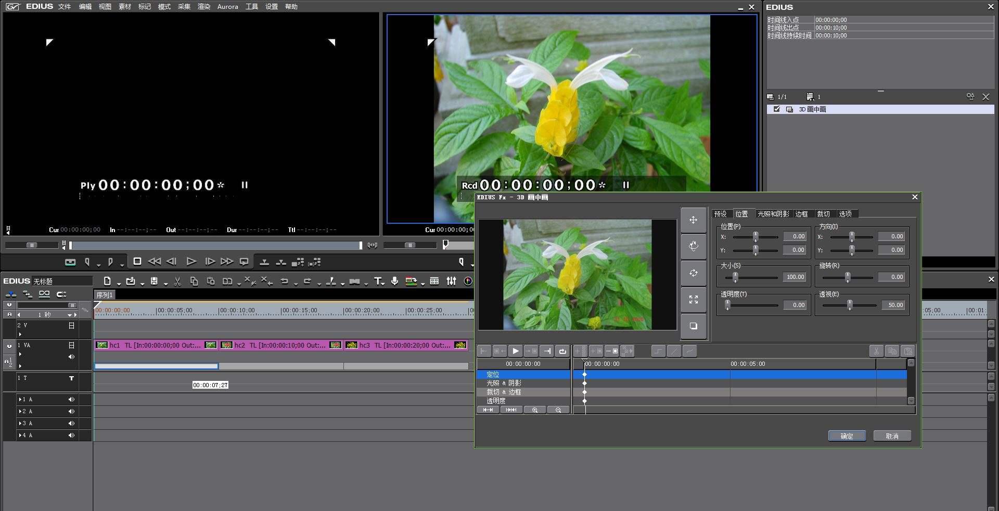Toggle video mute on 1 VA track
This screenshot has height=511, width=999.
click(x=71, y=346)
